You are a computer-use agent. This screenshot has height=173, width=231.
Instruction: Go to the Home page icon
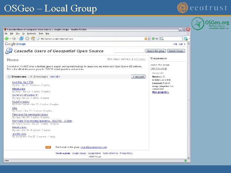33,38
